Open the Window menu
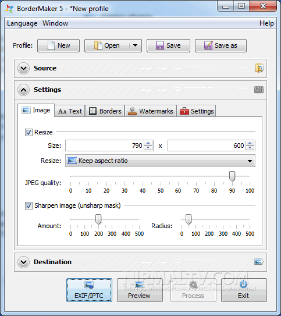Viewport: 281px width, 316px height. tap(55, 23)
